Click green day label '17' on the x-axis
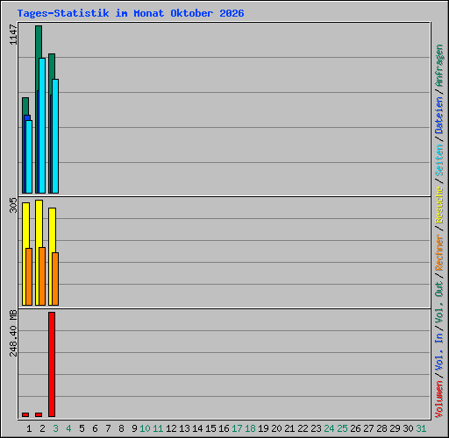The height and width of the screenshot is (438, 449). (x=237, y=428)
